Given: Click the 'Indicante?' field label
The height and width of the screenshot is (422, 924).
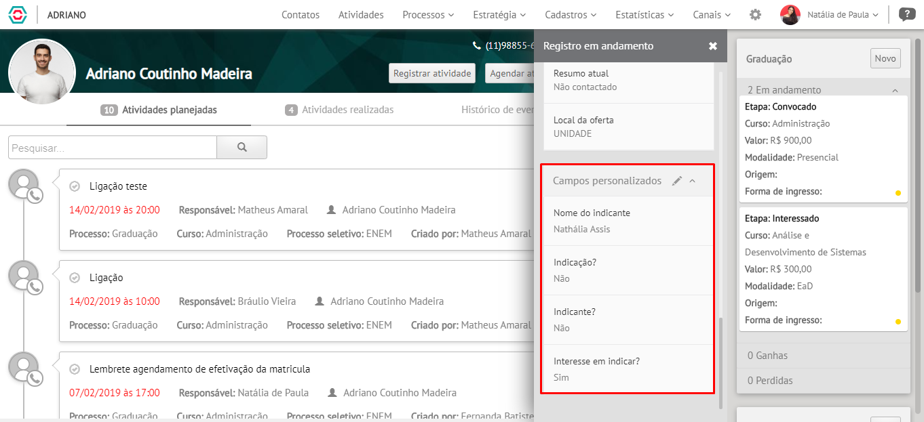Looking at the screenshot, I should click(x=574, y=312).
